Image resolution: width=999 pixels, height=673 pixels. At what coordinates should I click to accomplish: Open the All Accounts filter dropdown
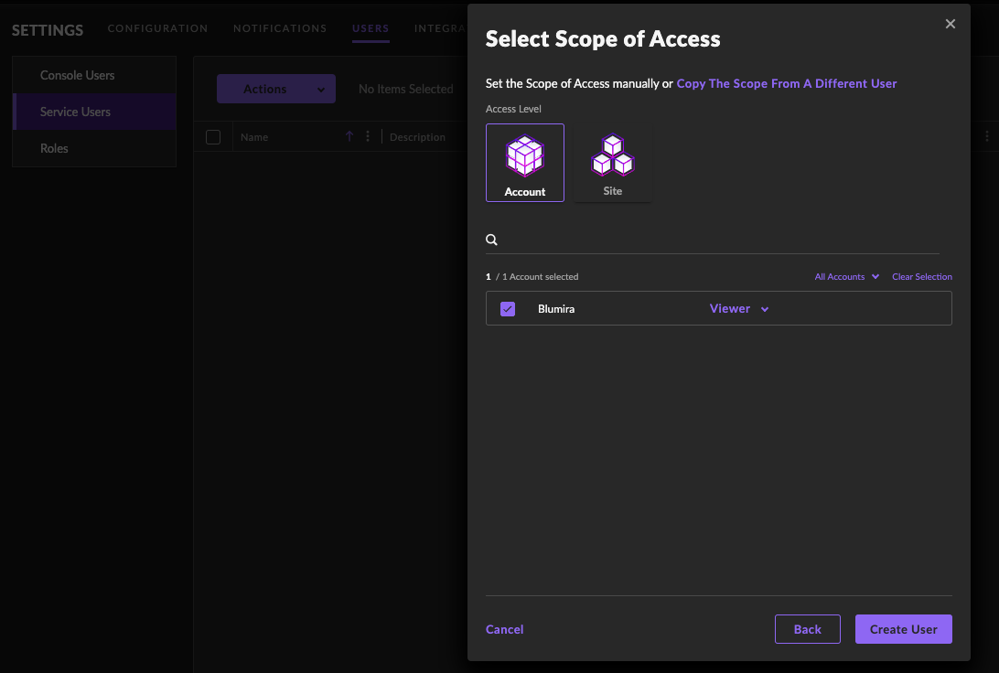click(846, 277)
